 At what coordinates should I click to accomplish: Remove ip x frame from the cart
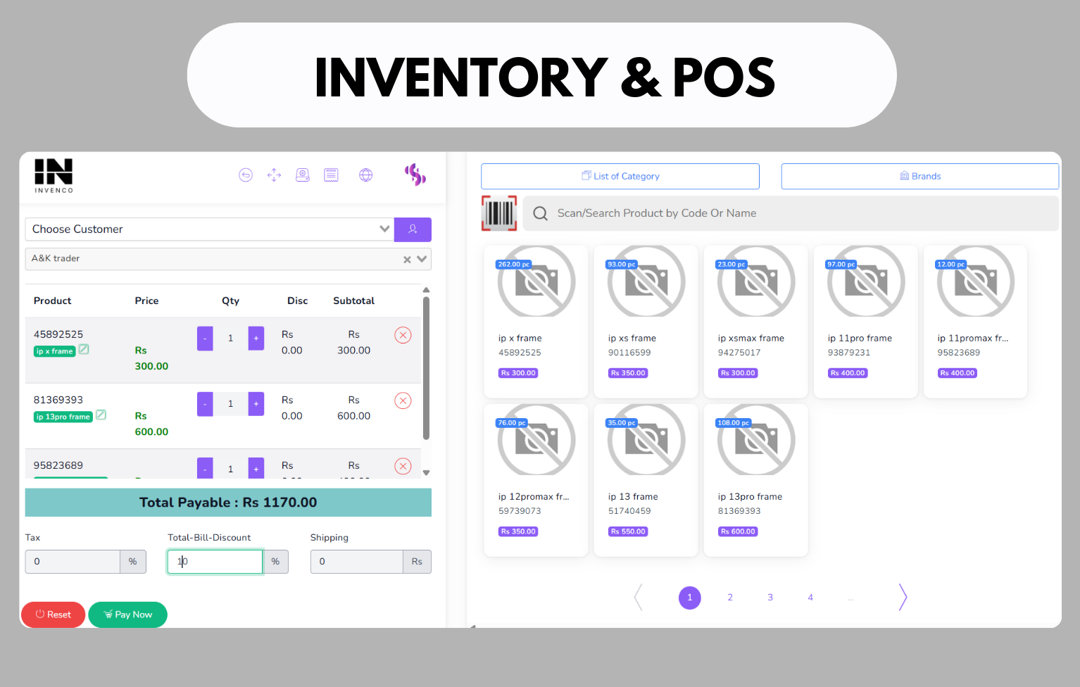(x=403, y=335)
